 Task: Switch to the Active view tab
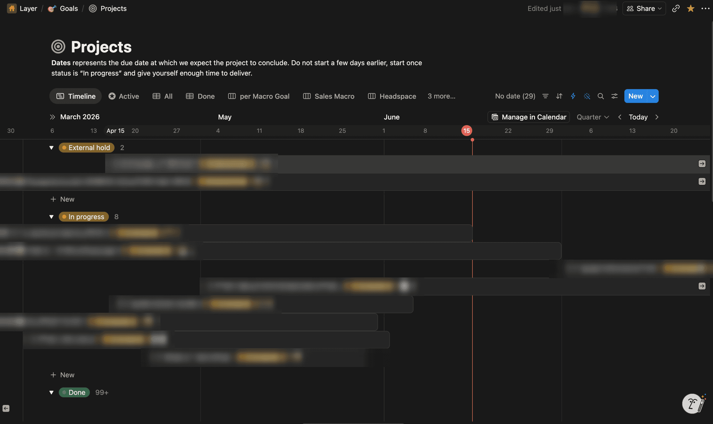(x=124, y=96)
